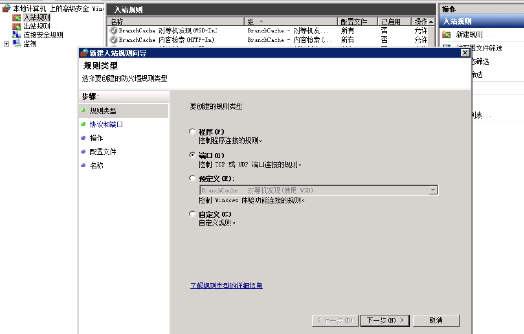This screenshot has height=334, width=524.
Task: Open 了解规则类型的详细信息 link
Action: coord(226,286)
